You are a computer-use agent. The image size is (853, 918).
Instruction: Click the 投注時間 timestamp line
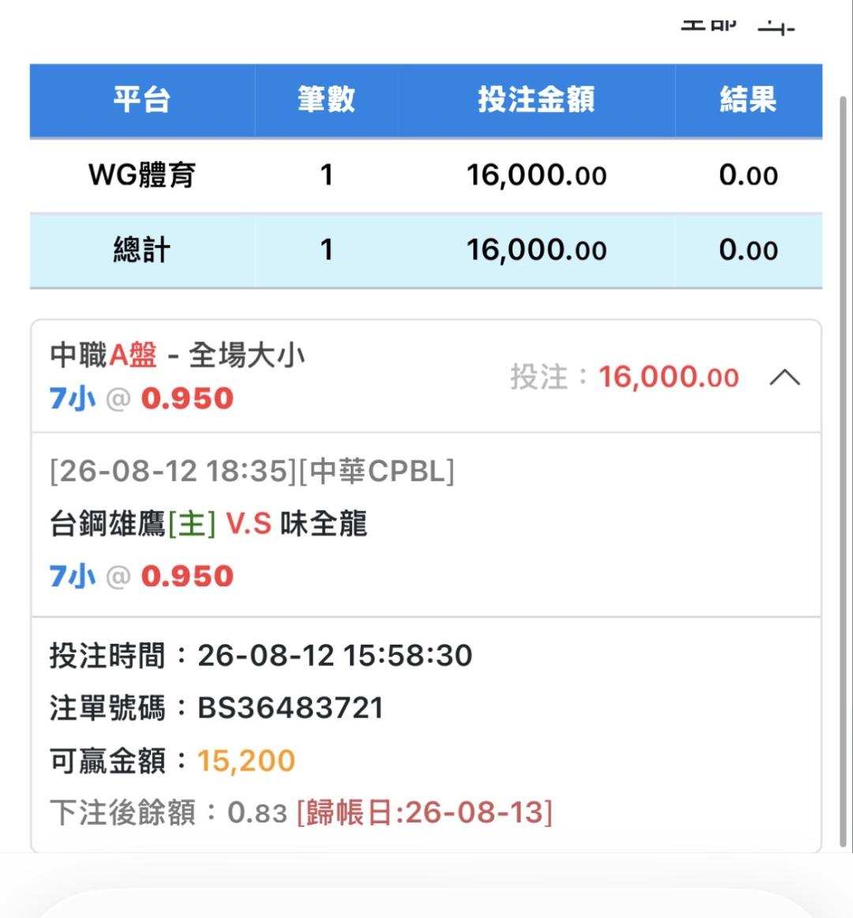(x=261, y=655)
